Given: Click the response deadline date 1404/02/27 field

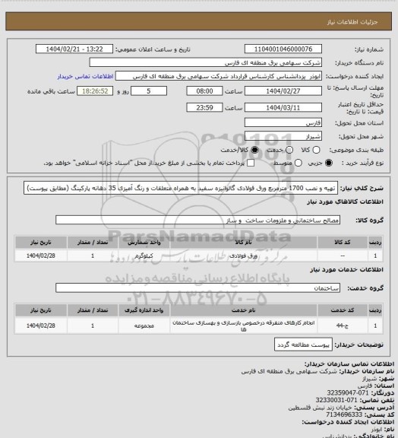Looking at the screenshot, I should (x=283, y=91).
